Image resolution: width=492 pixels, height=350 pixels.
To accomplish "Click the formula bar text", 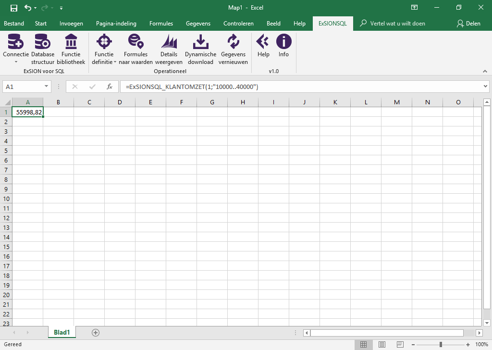I will [x=192, y=87].
